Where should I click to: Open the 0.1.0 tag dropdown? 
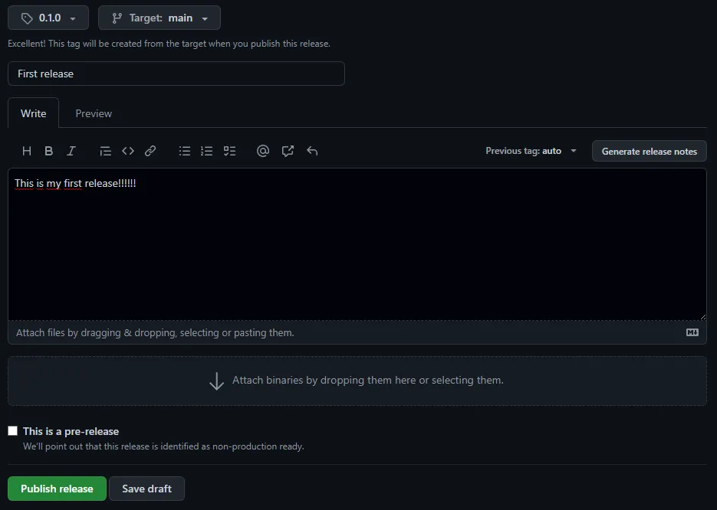pyautogui.click(x=48, y=18)
